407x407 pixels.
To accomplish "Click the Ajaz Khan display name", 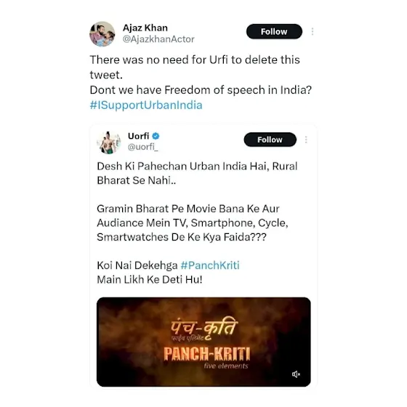I will click(145, 28).
